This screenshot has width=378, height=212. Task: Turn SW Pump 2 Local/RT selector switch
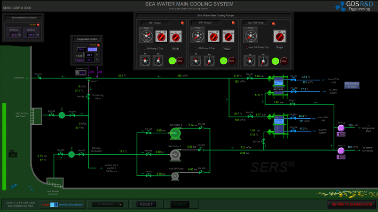click(x=213, y=37)
